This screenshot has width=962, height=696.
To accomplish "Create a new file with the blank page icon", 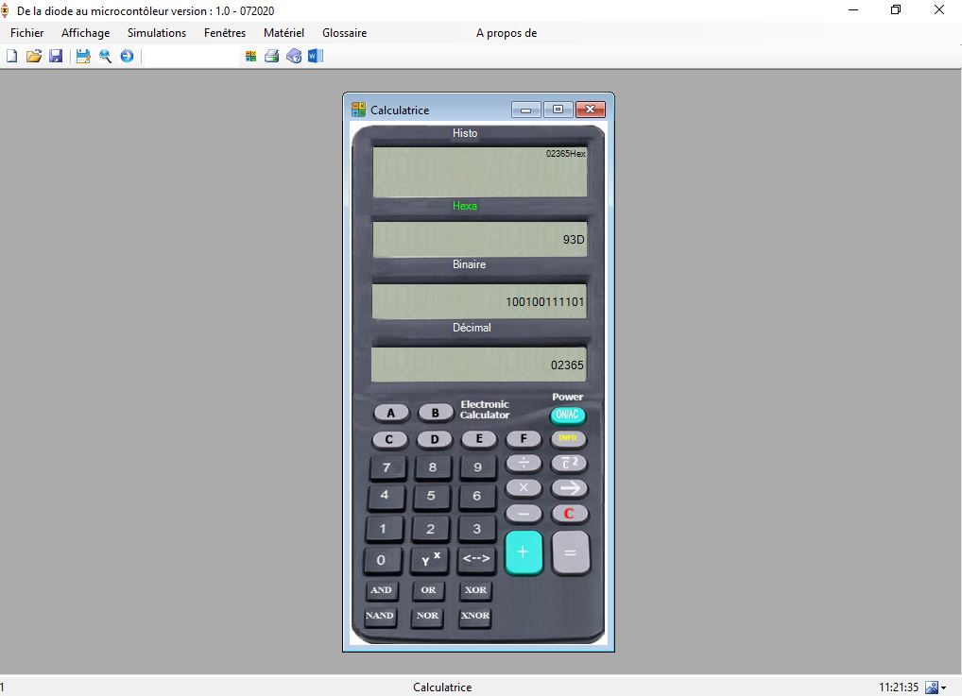I will coord(11,56).
